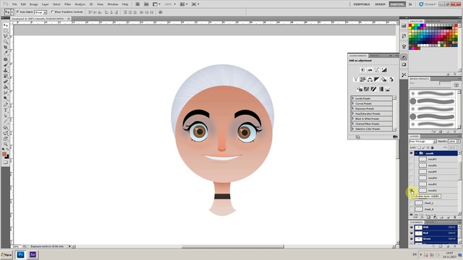Open the Filter menu
The image size is (463, 260).
point(67,4)
